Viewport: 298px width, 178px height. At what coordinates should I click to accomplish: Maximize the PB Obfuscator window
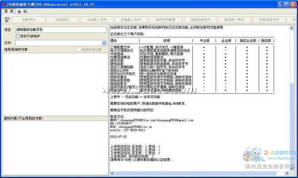click(x=287, y=4)
